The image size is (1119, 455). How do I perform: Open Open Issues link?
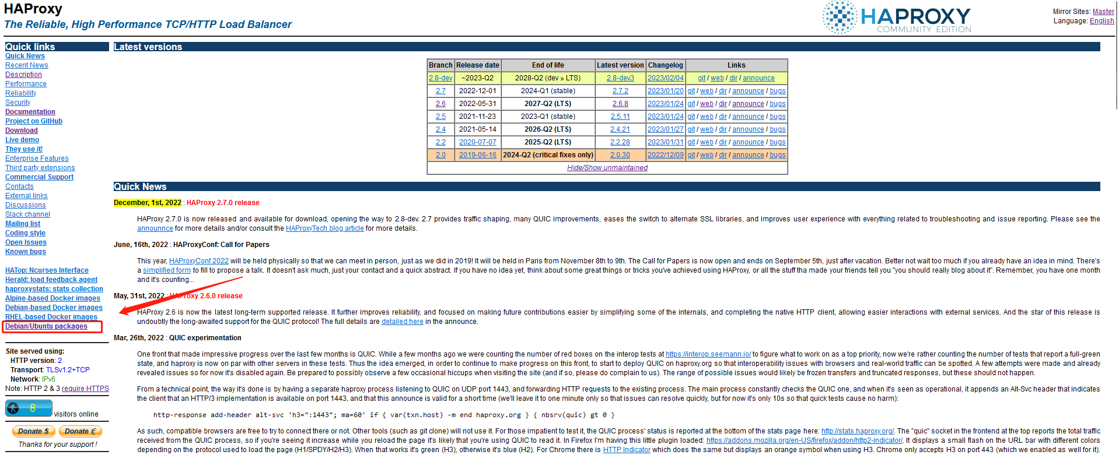coord(26,242)
